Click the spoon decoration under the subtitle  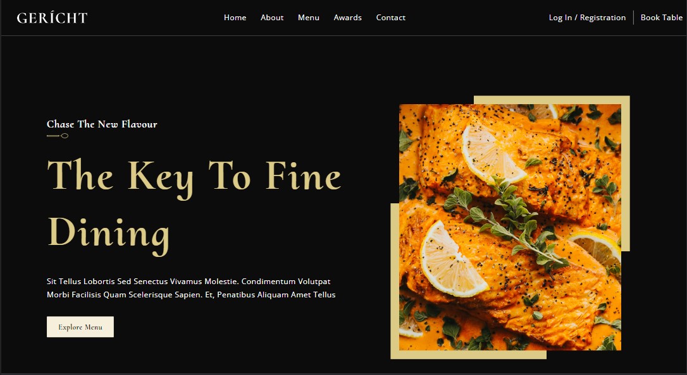pyautogui.click(x=58, y=136)
